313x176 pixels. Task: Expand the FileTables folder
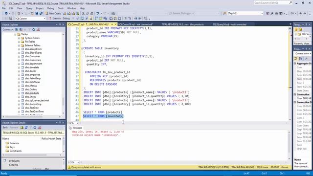[19, 42]
